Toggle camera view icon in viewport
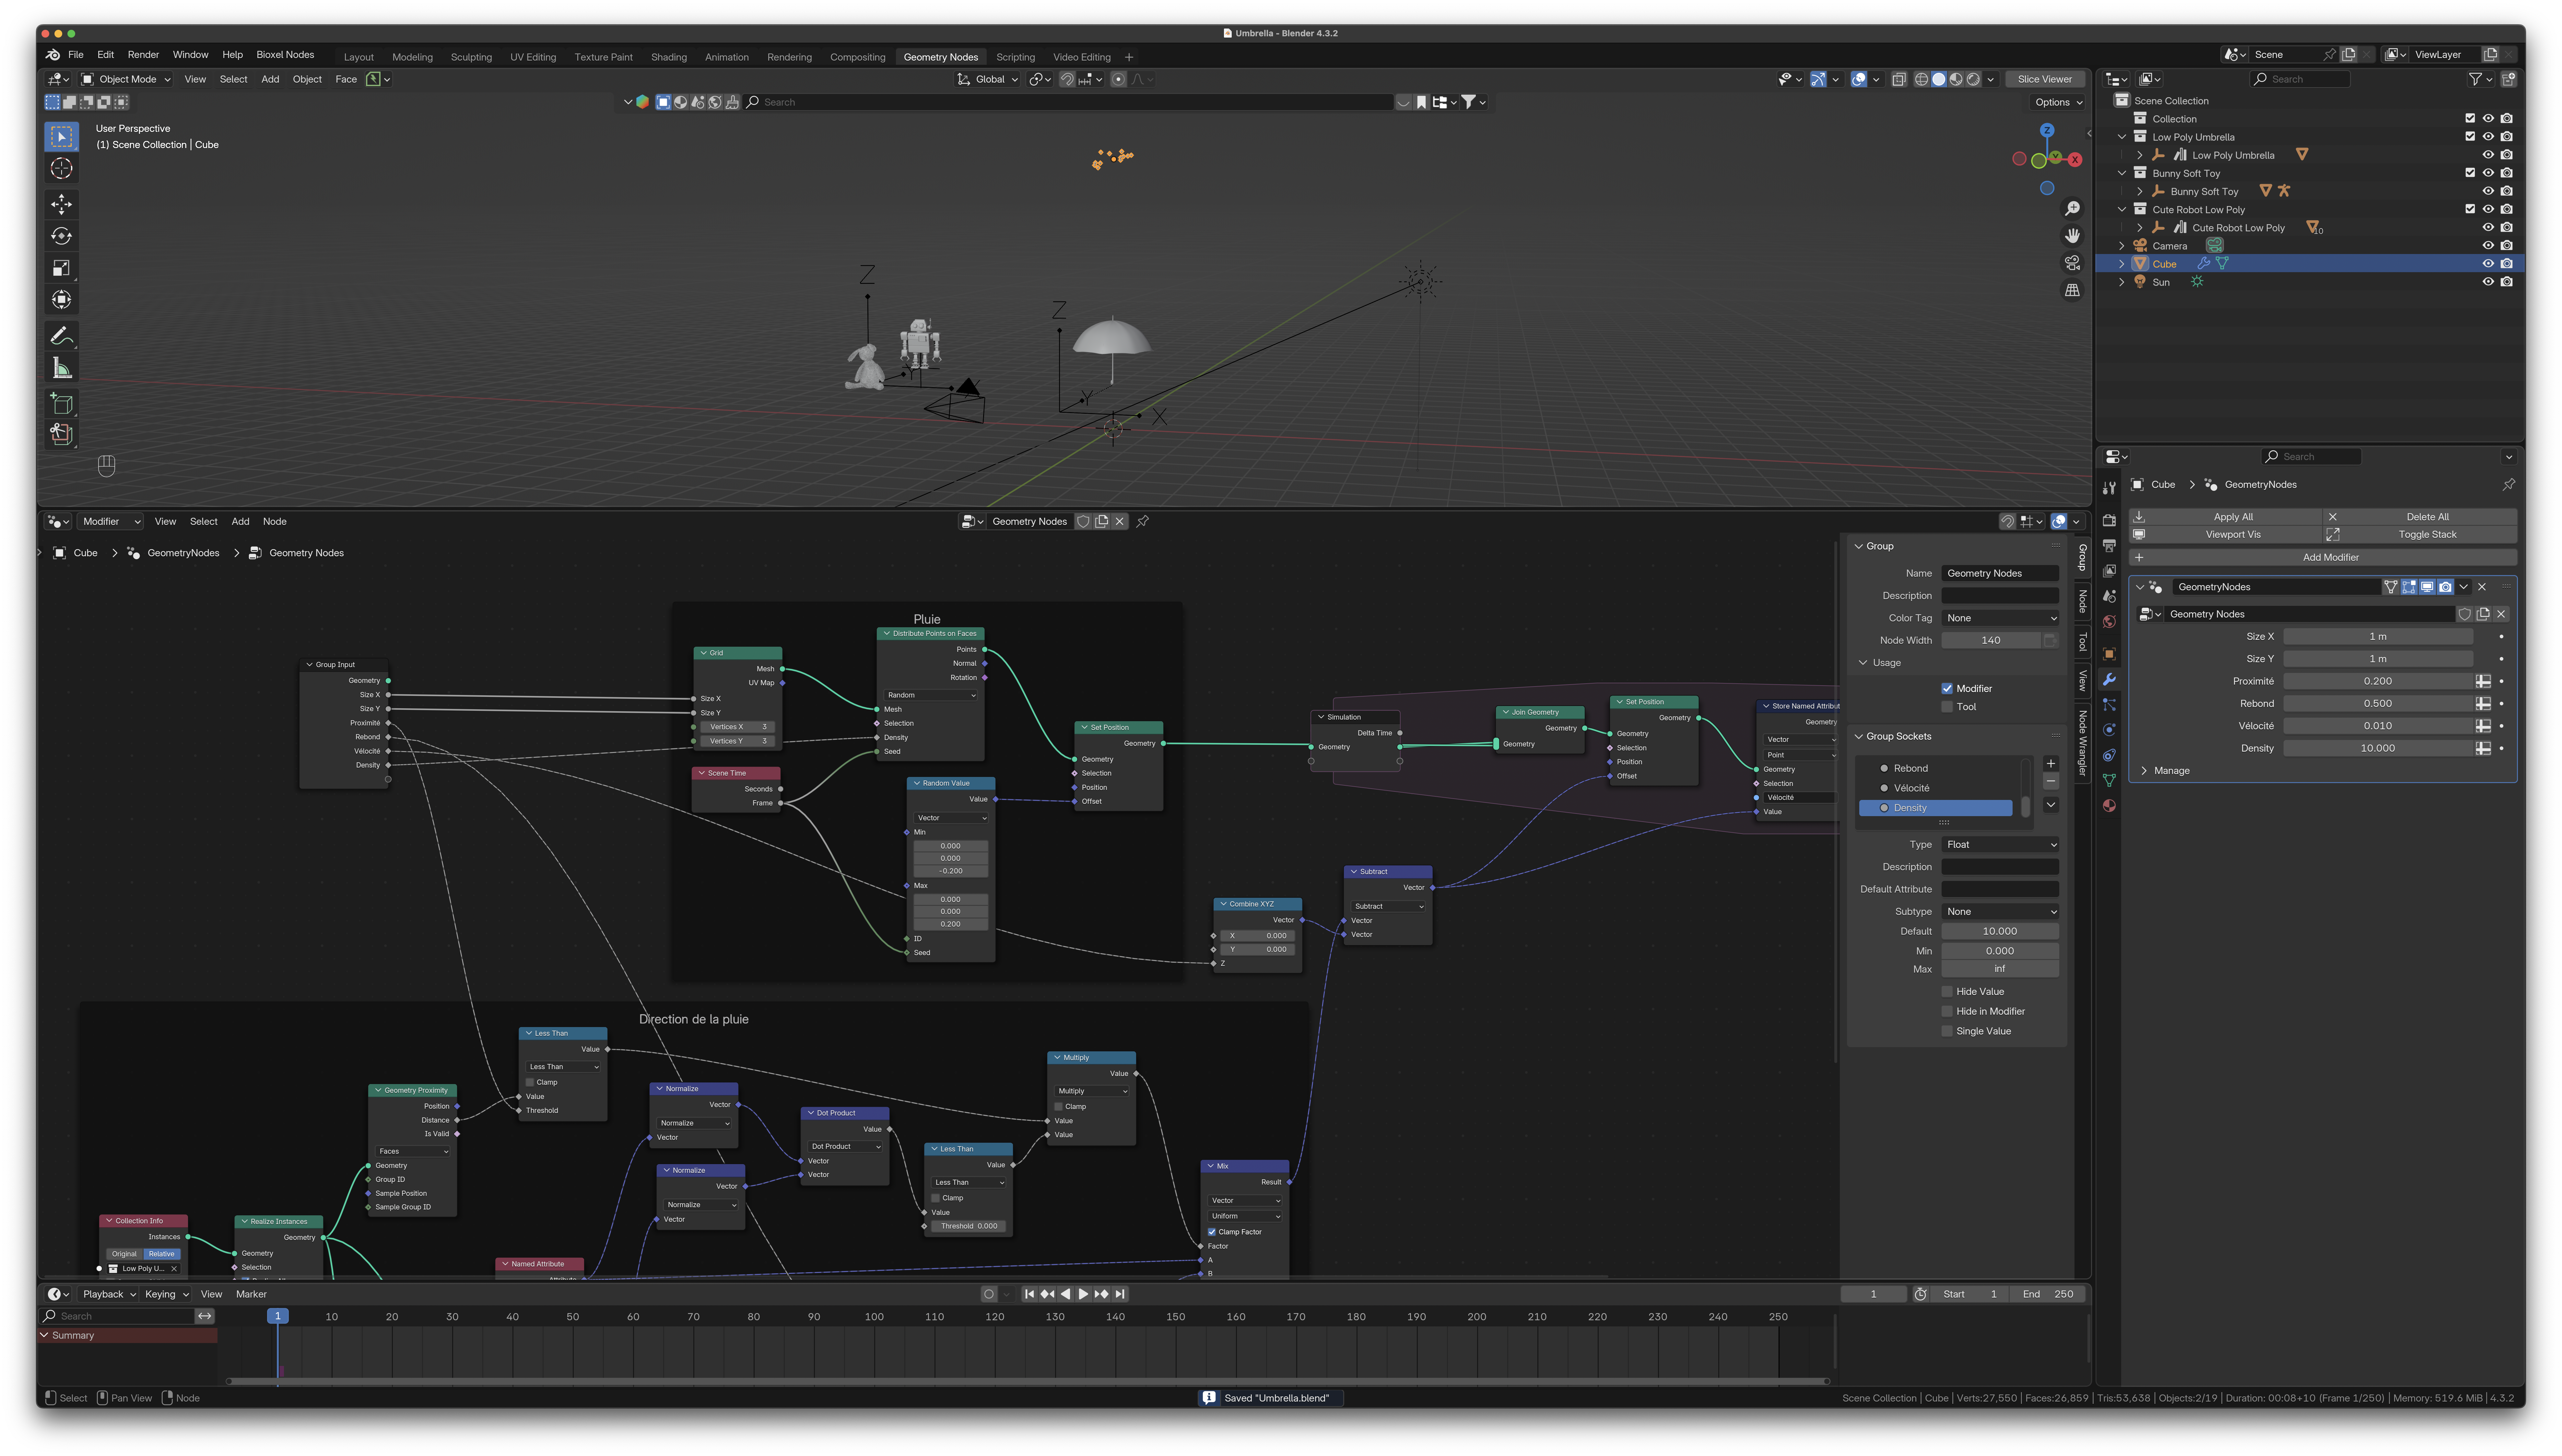 2072,263
